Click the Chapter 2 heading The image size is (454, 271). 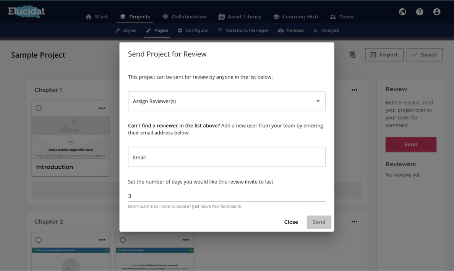tap(49, 221)
